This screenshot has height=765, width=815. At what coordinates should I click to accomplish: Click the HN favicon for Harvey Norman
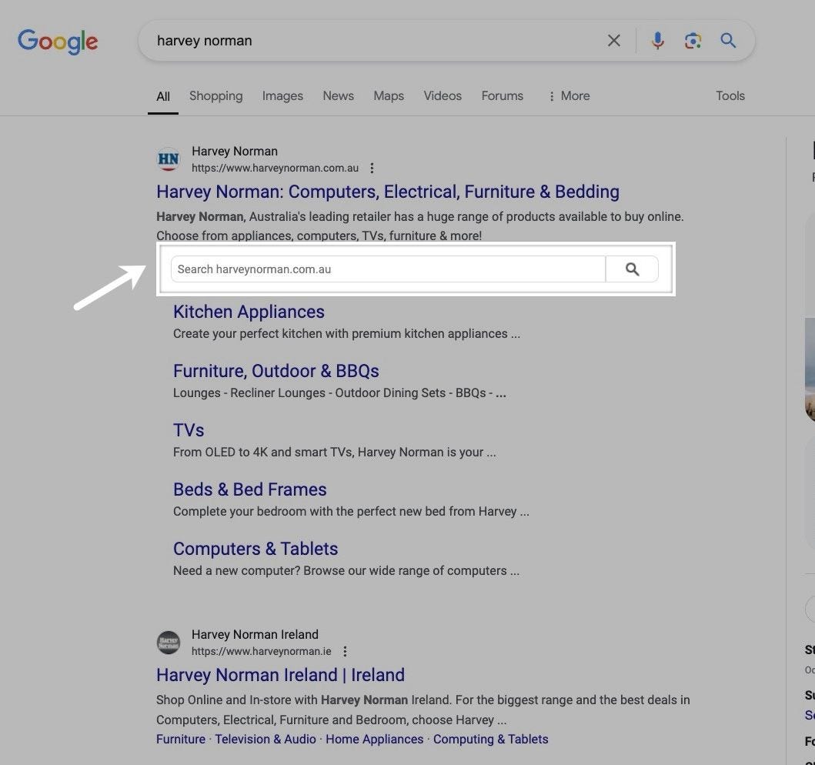(169, 159)
